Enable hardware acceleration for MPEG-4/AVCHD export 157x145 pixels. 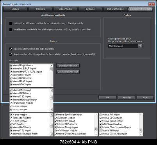pyautogui.click(x=11, y=30)
